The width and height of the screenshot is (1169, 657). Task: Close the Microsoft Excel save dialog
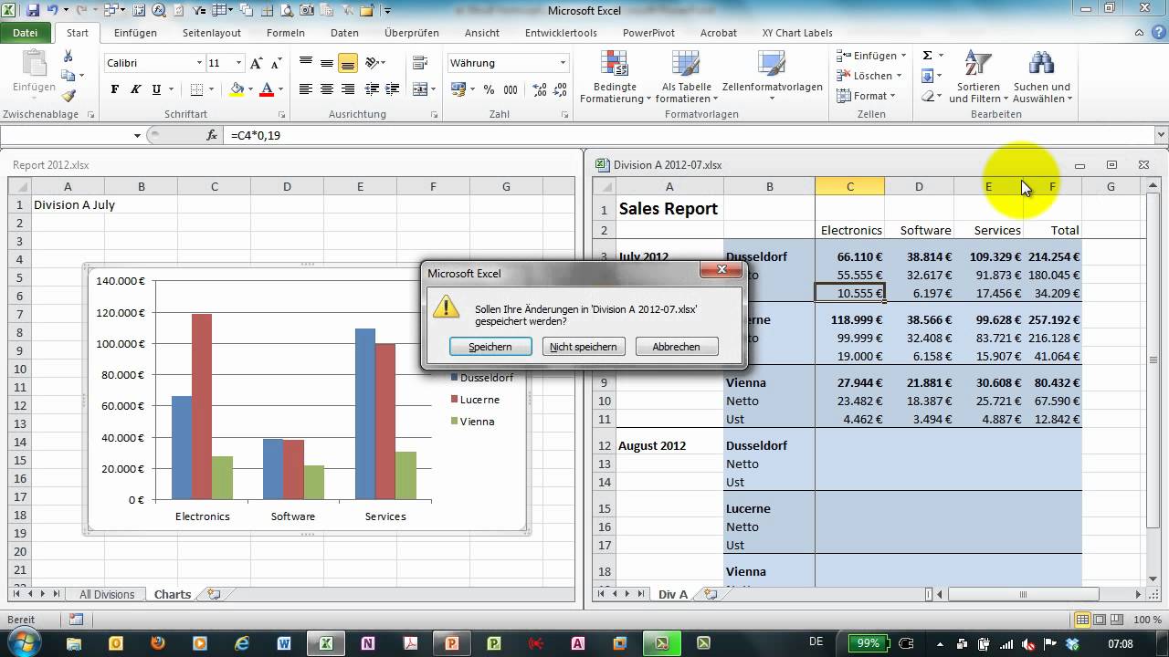click(721, 270)
